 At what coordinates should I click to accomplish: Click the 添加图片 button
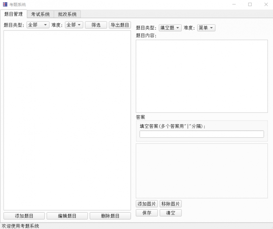pos(146,204)
